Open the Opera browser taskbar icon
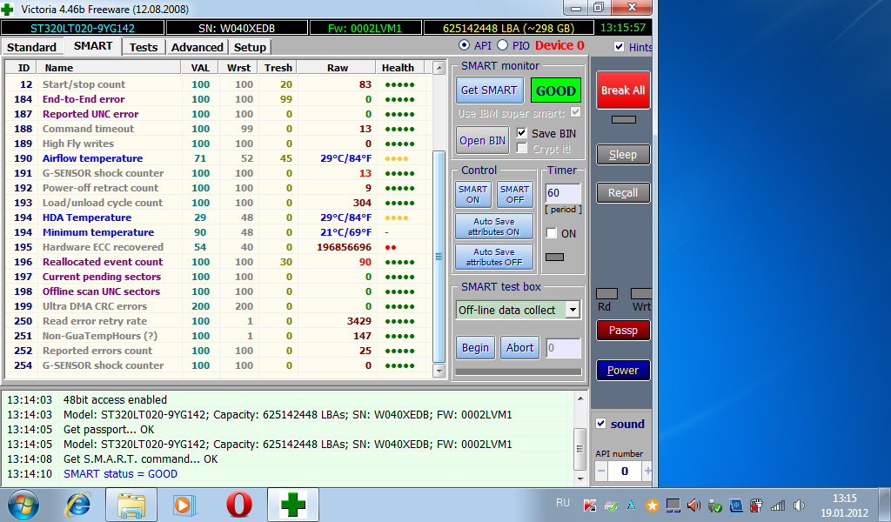Screen dimensions: 891x522 239,505
